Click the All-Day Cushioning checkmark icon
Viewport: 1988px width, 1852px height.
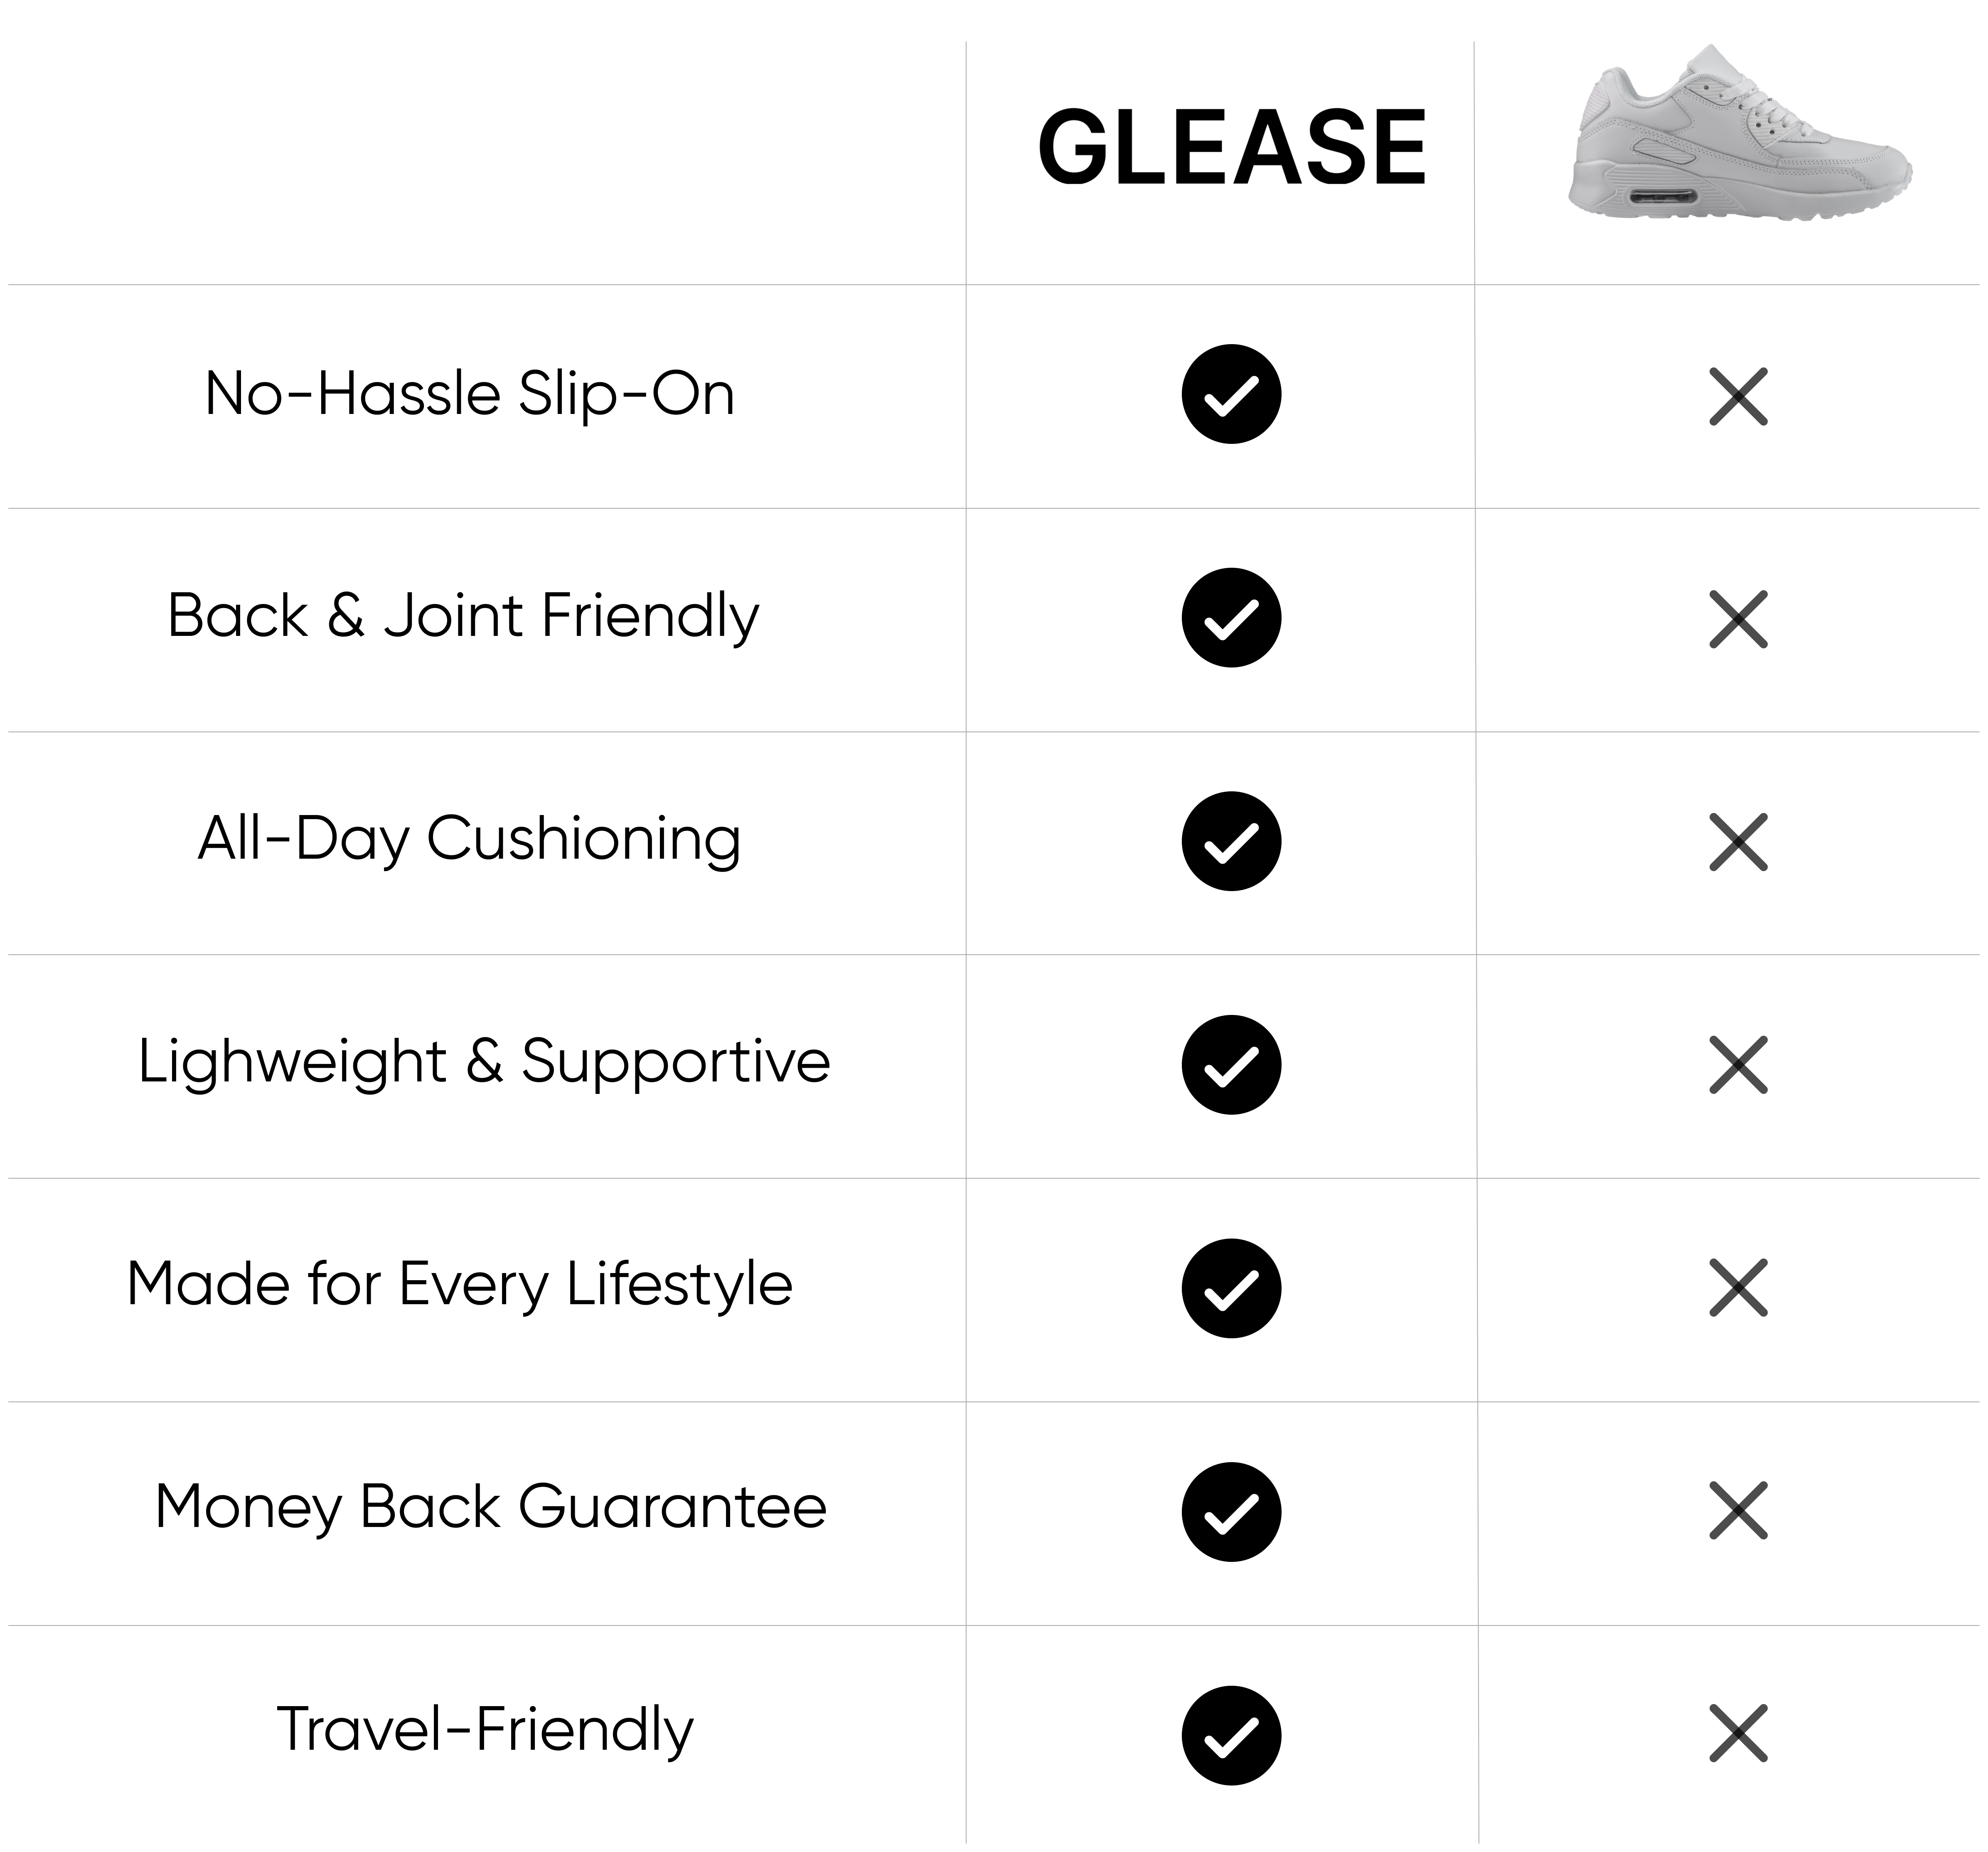tap(1231, 841)
